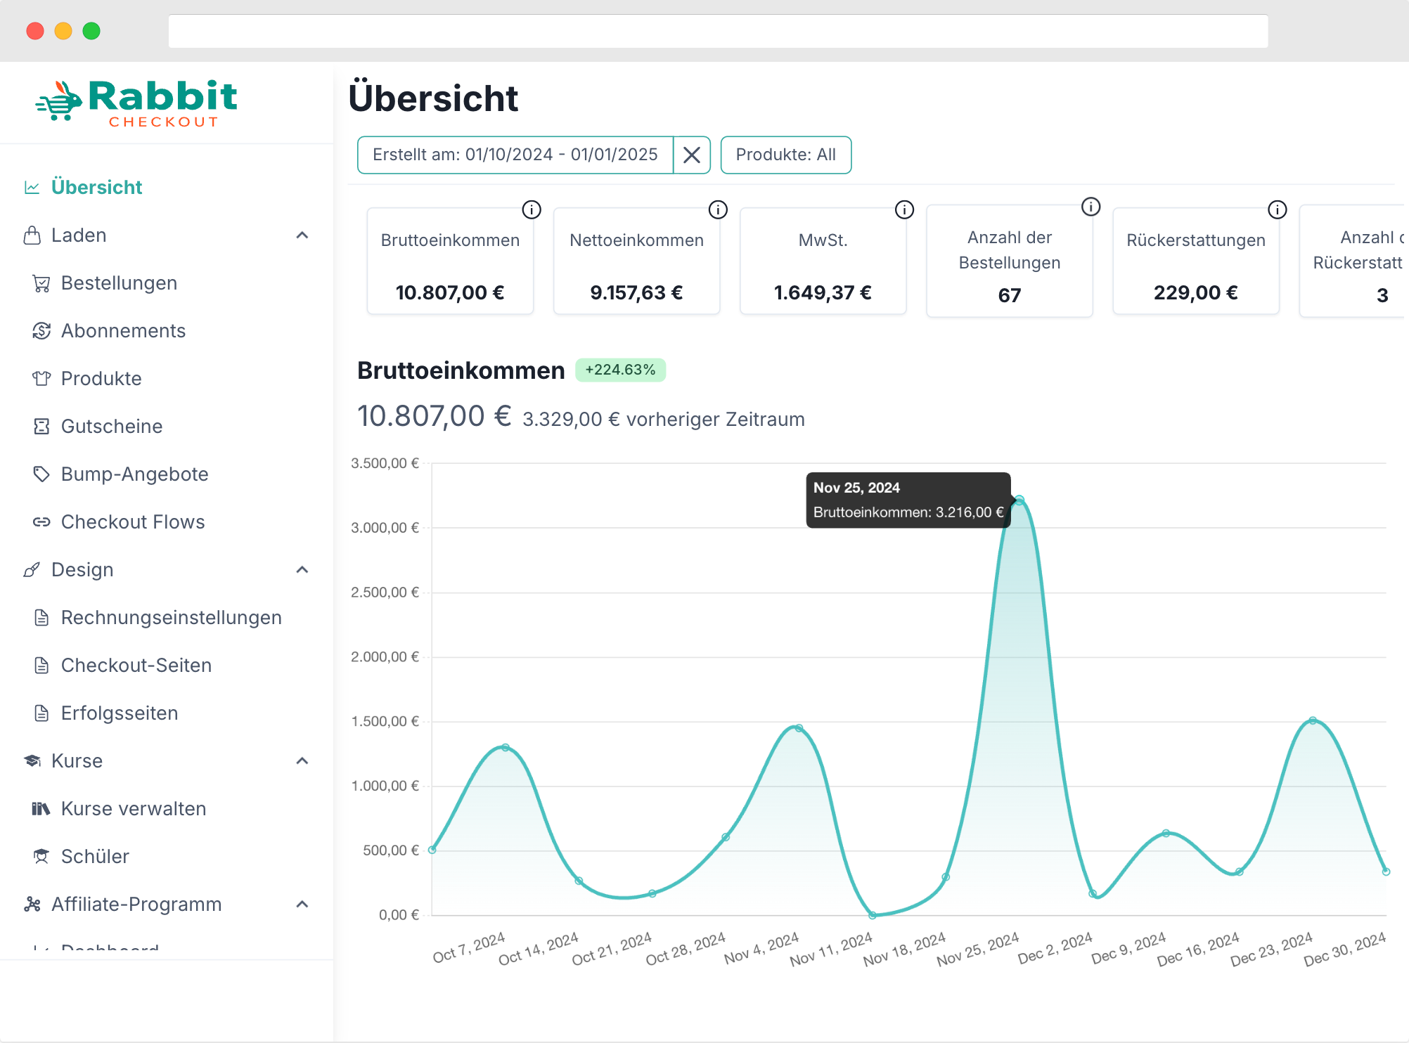Click info icon on Anzahl der Bestellungen card
The height and width of the screenshot is (1043, 1409).
(x=1090, y=207)
